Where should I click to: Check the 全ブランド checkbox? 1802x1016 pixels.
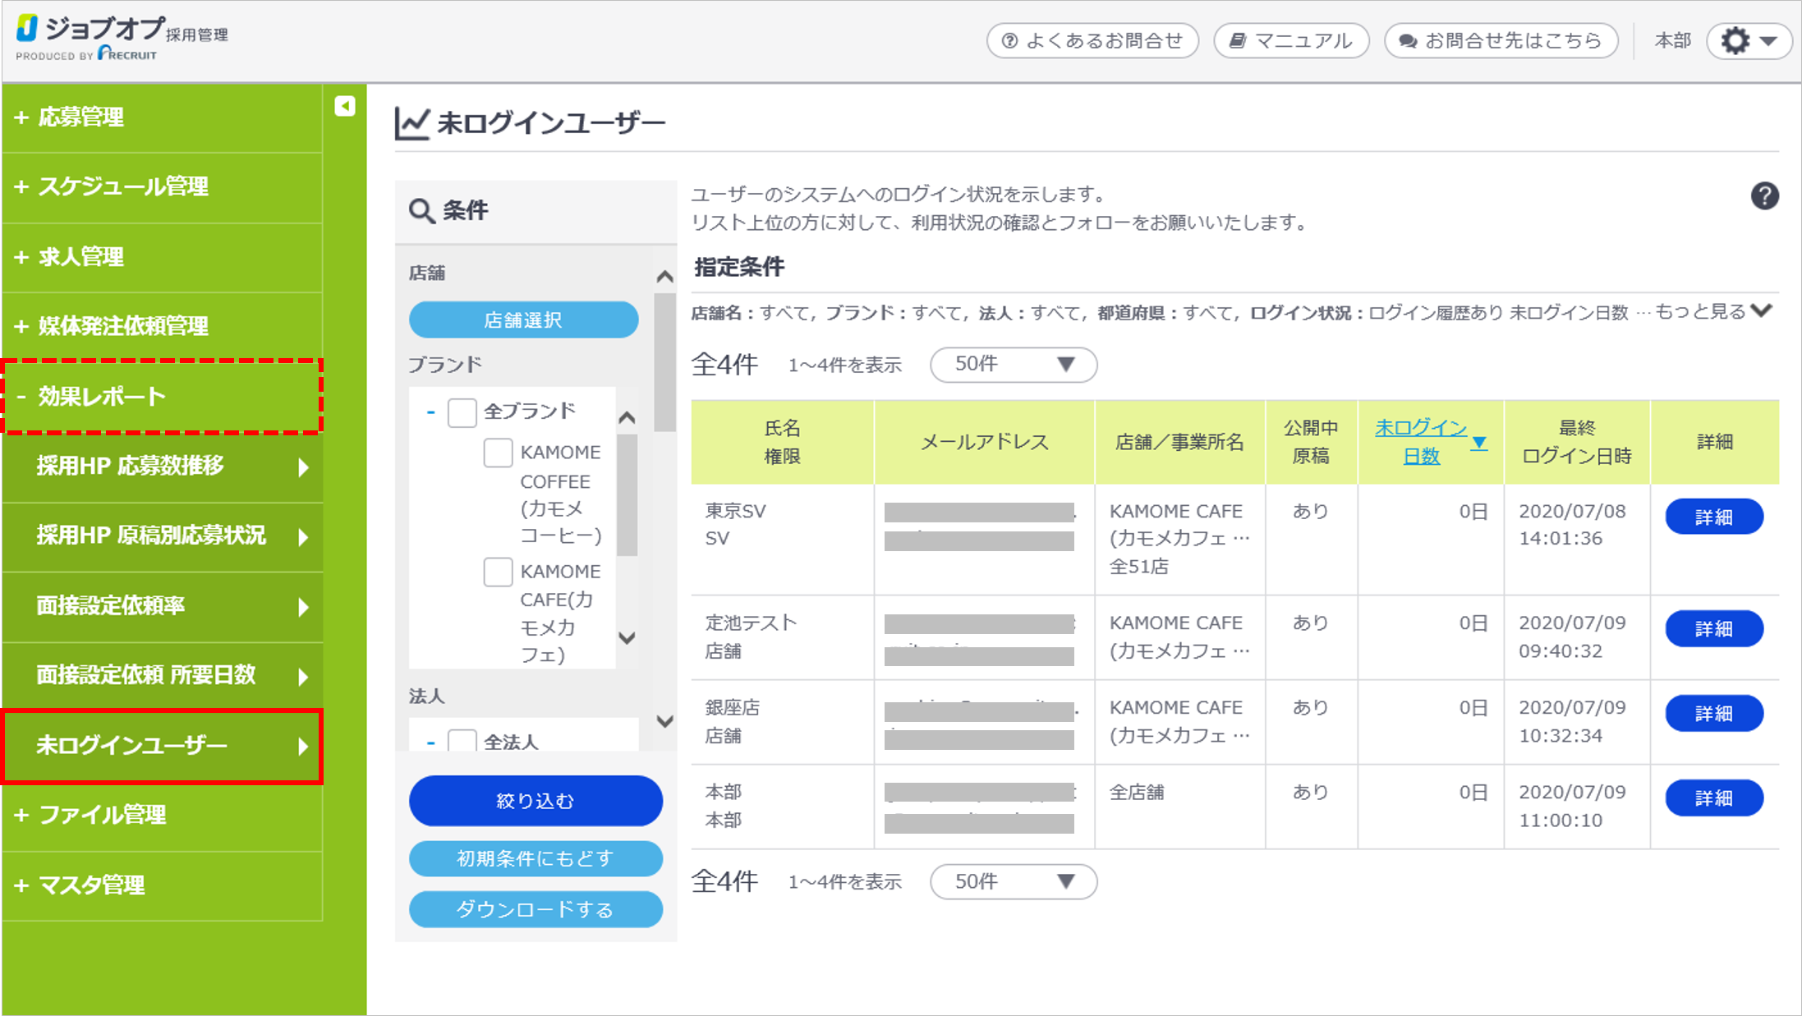[x=462, y=412]
